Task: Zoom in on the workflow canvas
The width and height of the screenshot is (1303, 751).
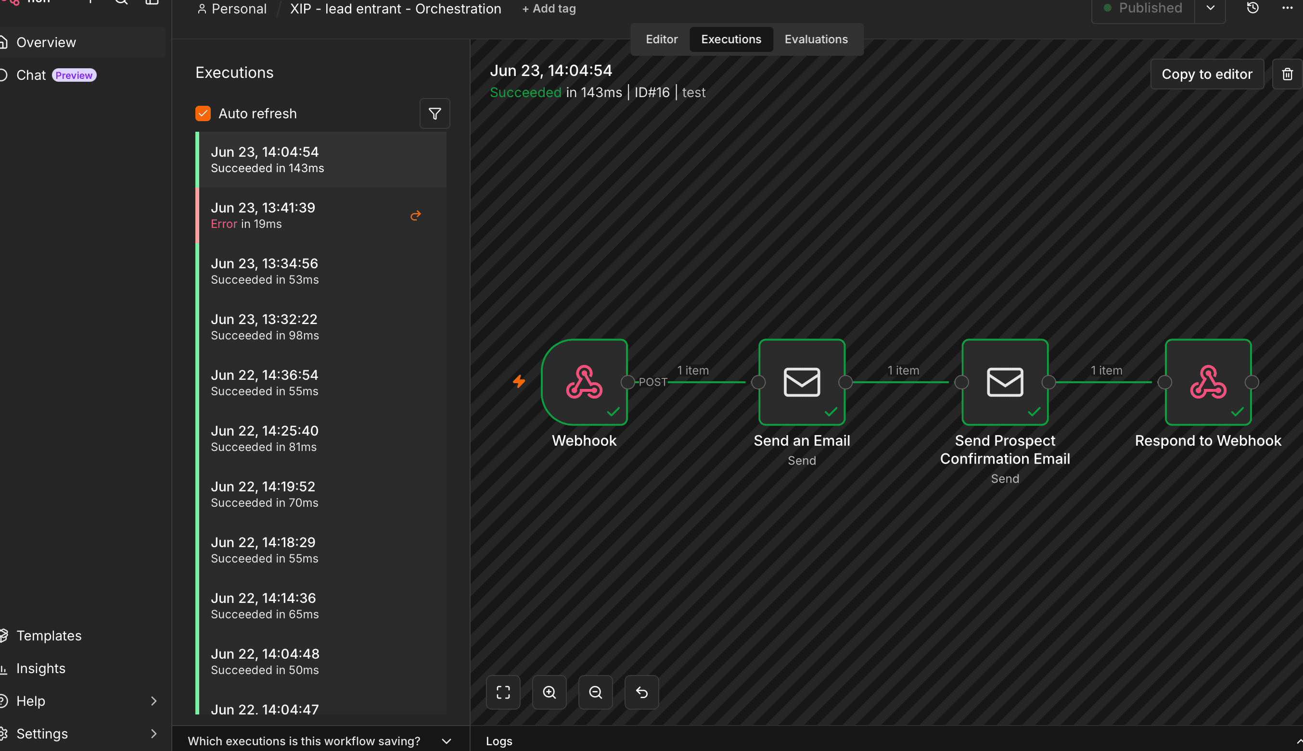Action: 549,692
